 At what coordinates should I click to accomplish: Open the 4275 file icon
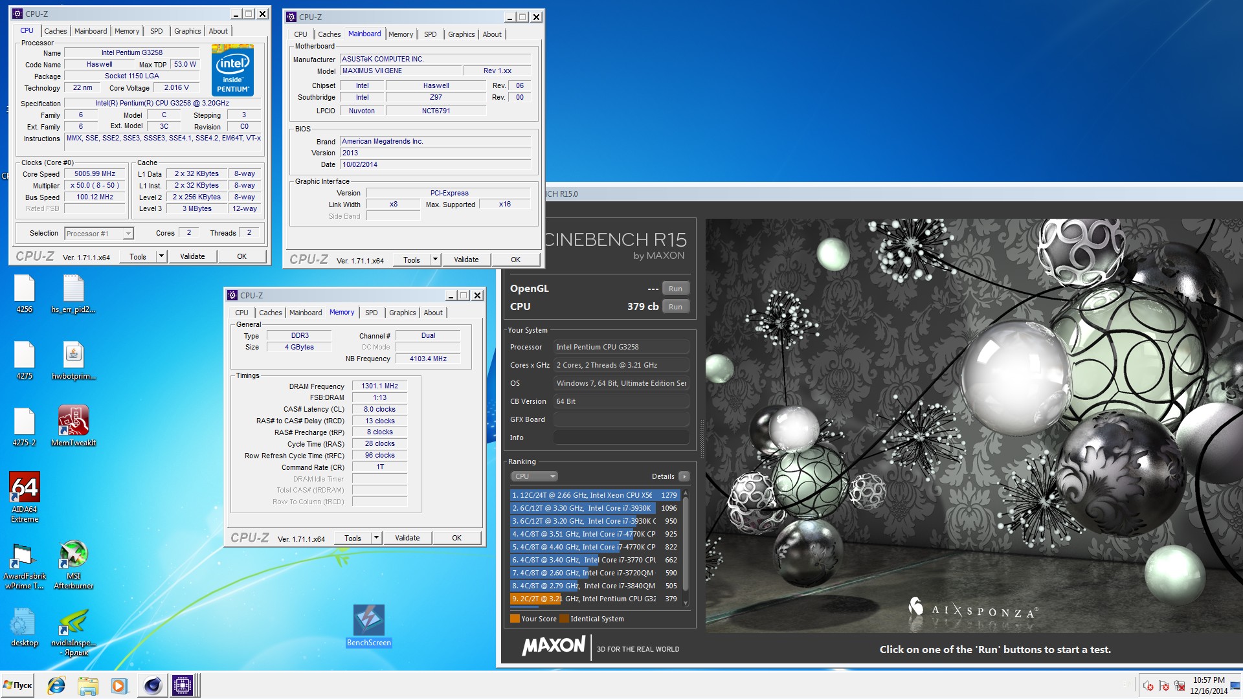(24, 361)
